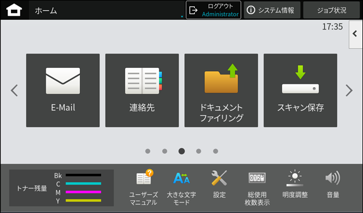Select the first page indicator dot

coord(148,151)
